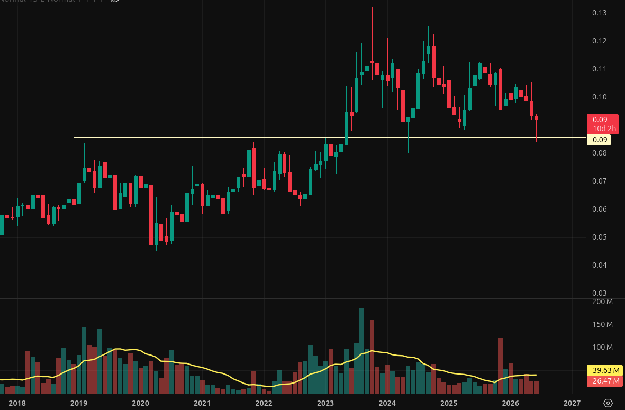The height and width of the screenshot is (410, 625).
Task: Click the 2022 label on time axis
Action: [264, 403]
